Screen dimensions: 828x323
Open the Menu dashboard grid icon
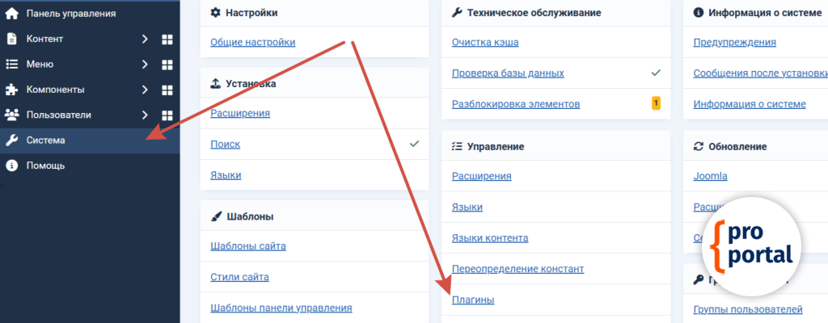click(167, 65)
